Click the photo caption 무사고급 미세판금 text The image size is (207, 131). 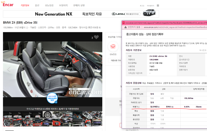(x=52, y=109)
